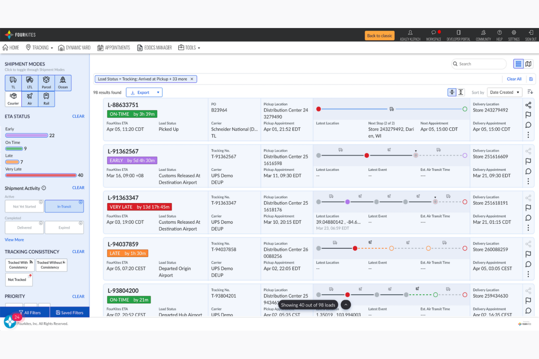Select the Parcel shipment mode
This screenshot has width=539, height=359.
click(46, 83)
